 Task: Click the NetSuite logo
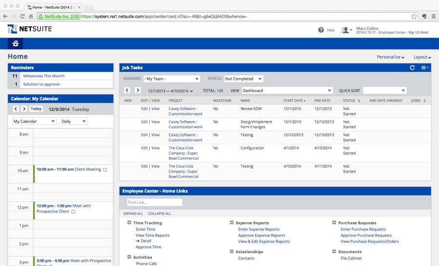click(x=30, y=29)
